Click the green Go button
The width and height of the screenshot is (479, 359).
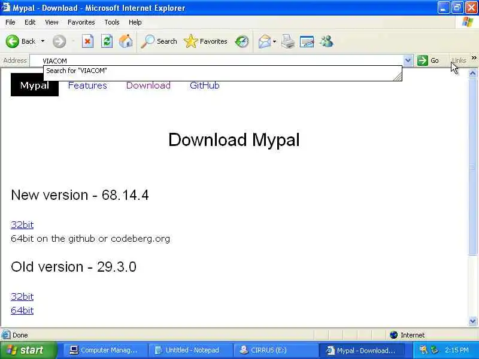(428, 60)
